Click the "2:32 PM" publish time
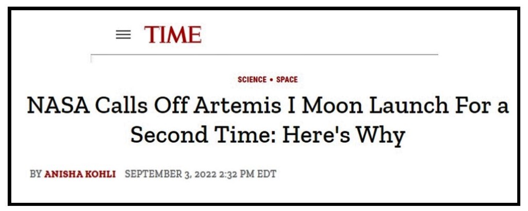Screen dimensions: 528x211 tap(236, 174)
